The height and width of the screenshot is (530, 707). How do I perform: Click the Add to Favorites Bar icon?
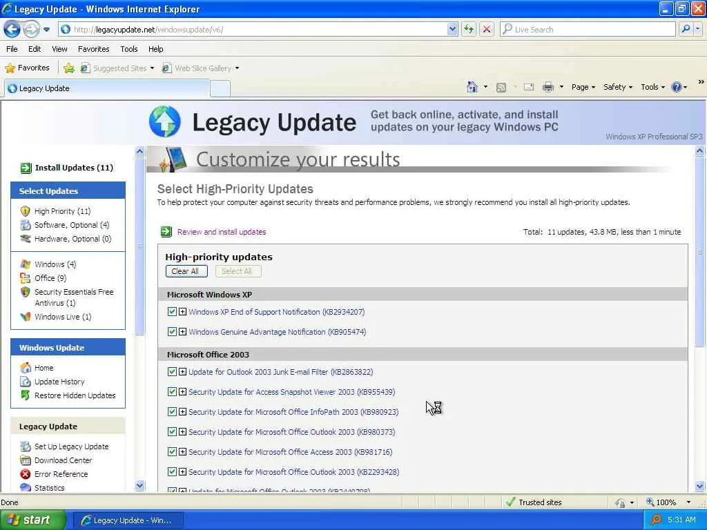pyautogui.click(x=68, y=68)
